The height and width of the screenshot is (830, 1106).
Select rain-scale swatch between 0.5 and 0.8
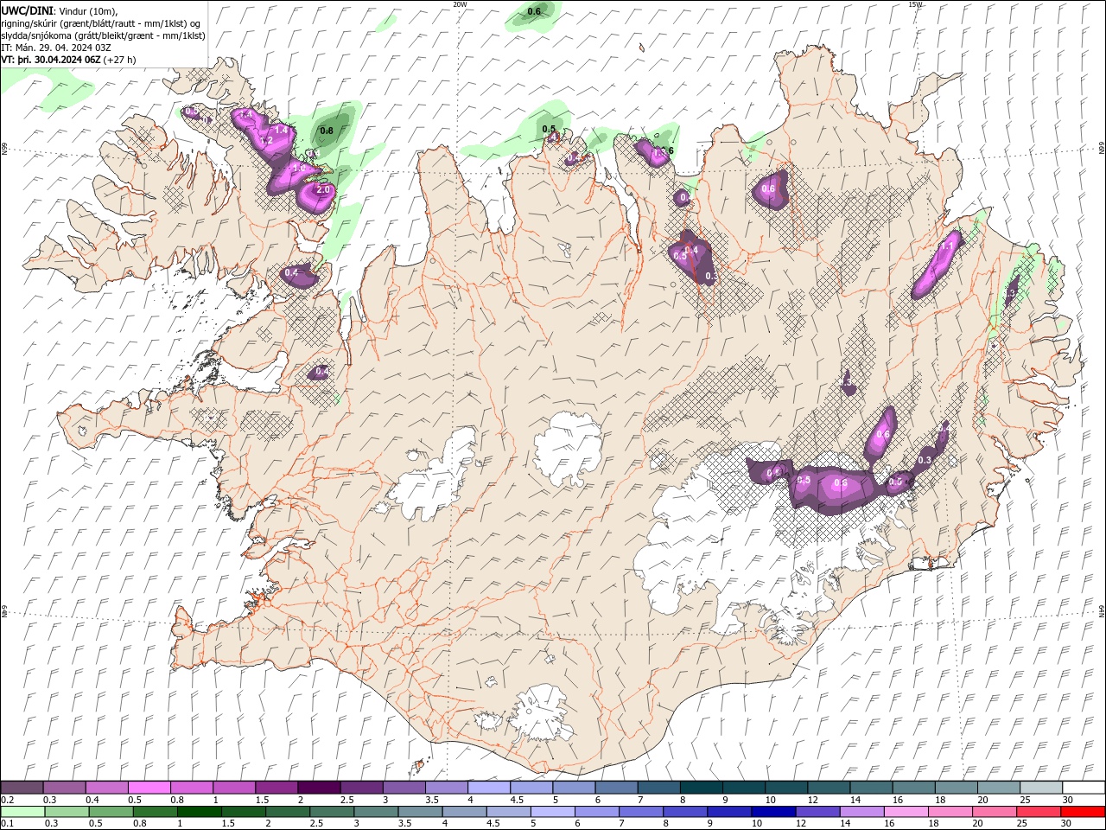[x=111, y=812]
